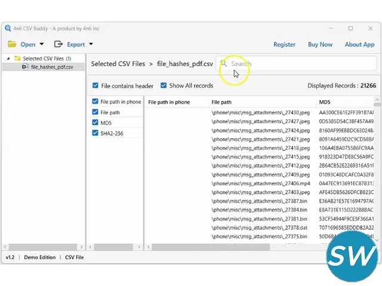The height and width of the screenshot is (286, 382).
Task: Click the file_hashes_pdf.csv file icon
Action: pyautogui.click(x=25, y=67)
